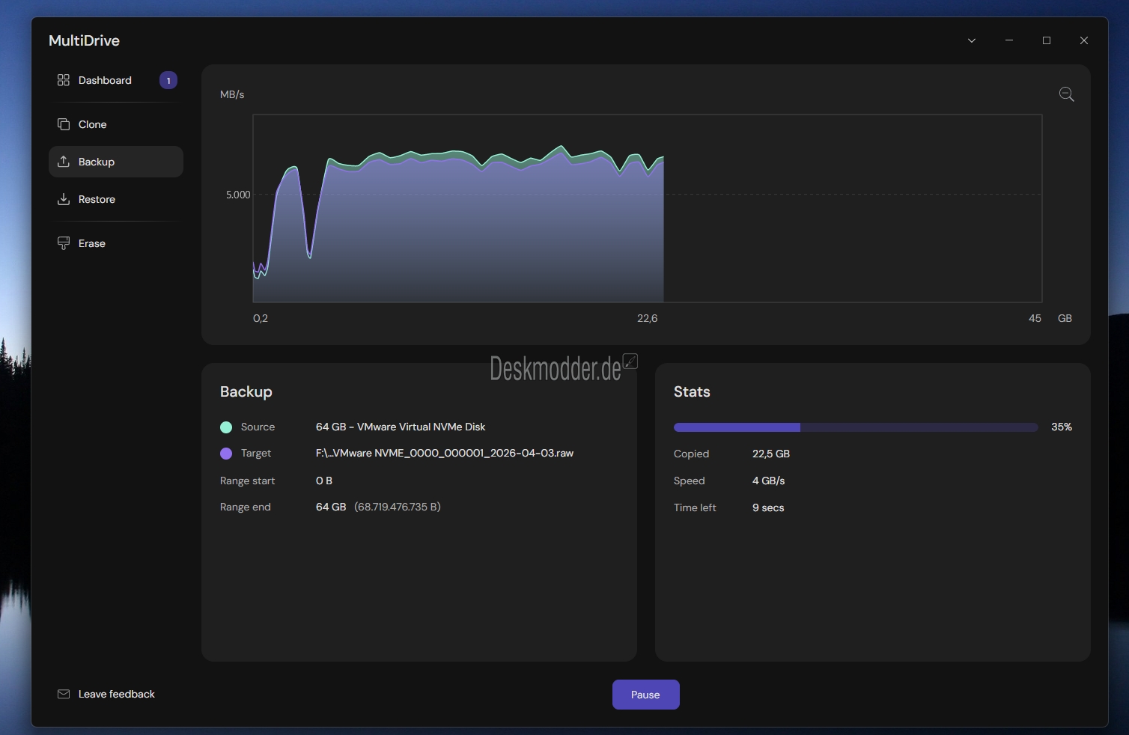Viewport: 1129px width, 735px height.
Task: Open the Dashboard section
Action: (x=105, y=80)
